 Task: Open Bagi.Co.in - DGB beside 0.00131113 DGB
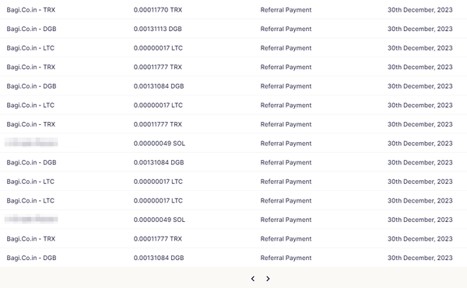click(31, 29)
